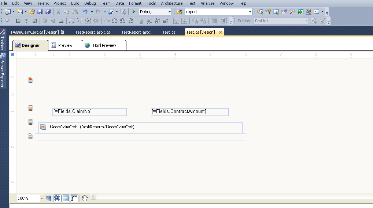Switch to TestReport.aspx.cs tab
The height and width of the screenshot is (208, 373).
pyautogui.click(x=93, y=32)
